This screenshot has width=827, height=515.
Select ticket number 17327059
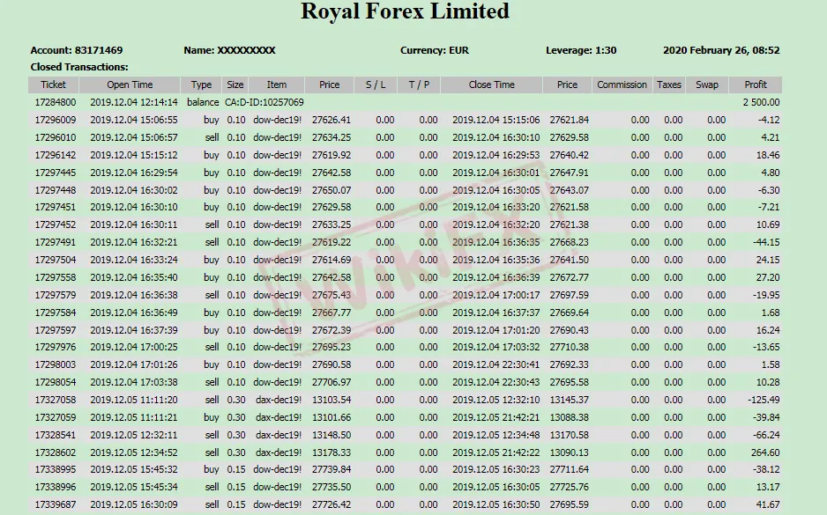pyautogui.click(x=56, y=417)
